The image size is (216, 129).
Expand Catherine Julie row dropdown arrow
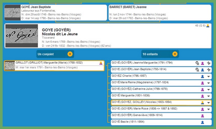pyautogui.click(x=208, y=89)
